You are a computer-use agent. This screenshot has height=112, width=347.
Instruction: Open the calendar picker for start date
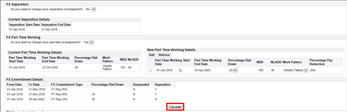pos(180,70)
